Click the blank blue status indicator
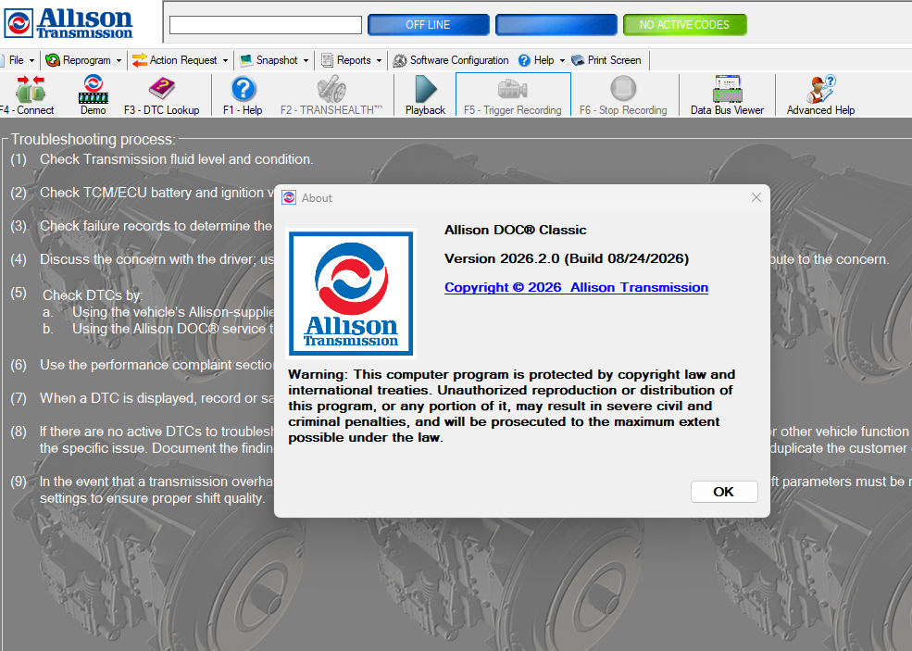This screenshot has height=651, width=912. coord(556,25)
